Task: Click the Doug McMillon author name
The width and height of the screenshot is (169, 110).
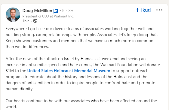Action: click(x=37, y=11)
